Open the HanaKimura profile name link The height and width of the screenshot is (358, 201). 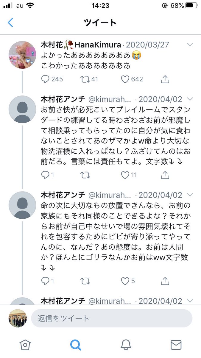point(81,45)
